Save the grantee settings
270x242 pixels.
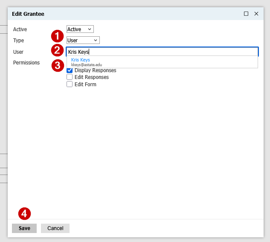pos(24,228)
